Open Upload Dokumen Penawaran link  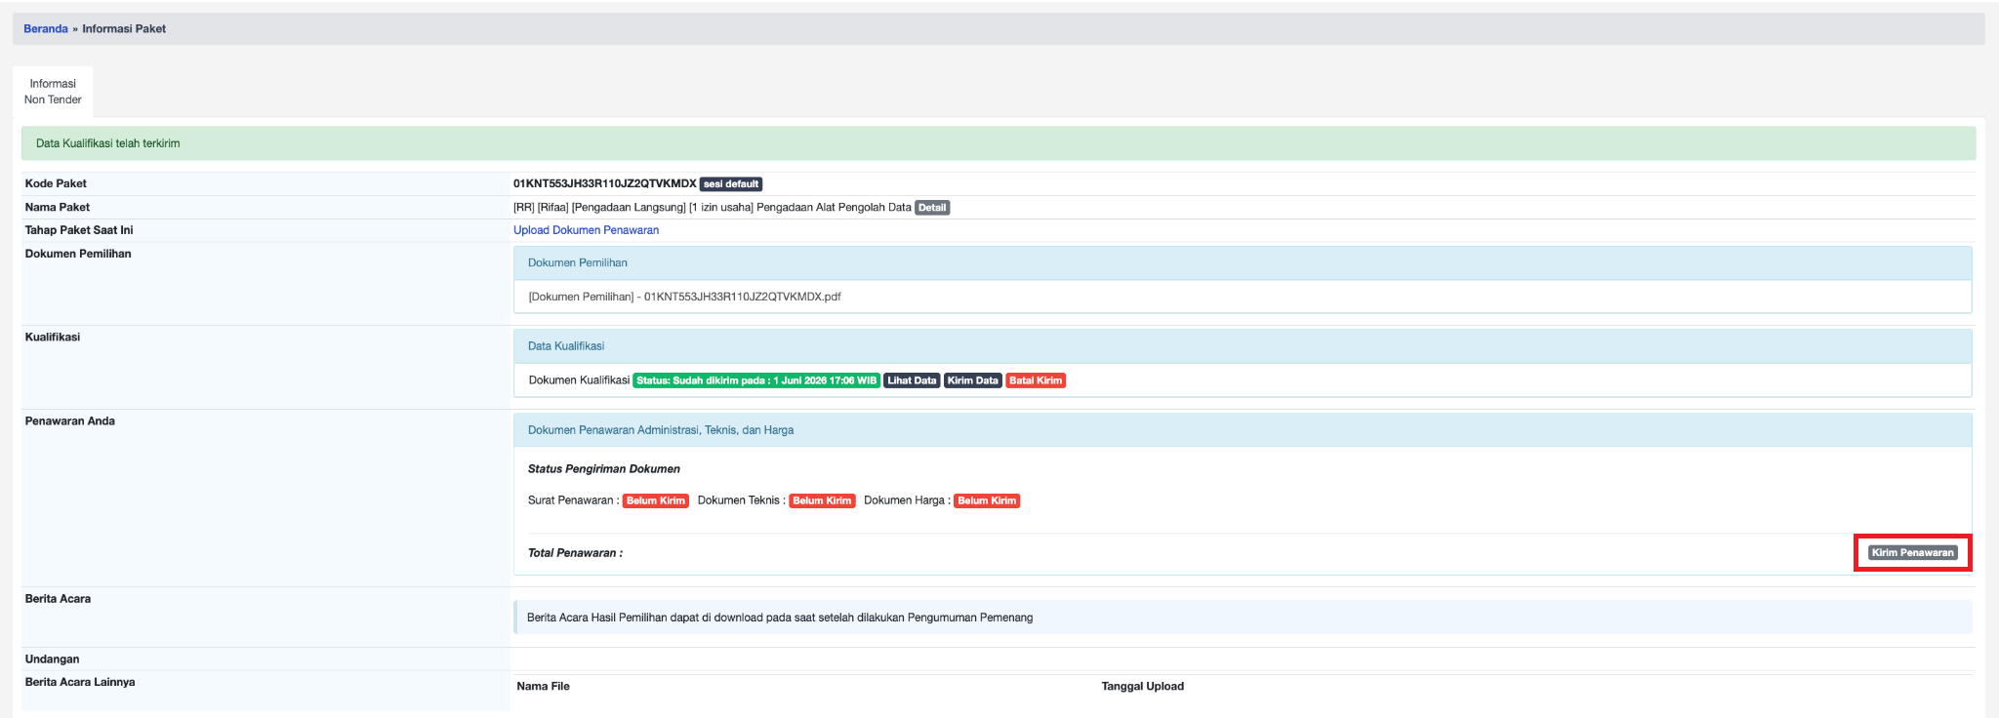(x=586, y=230)
